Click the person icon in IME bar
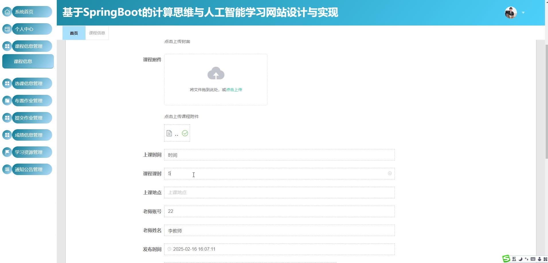This screenshot has height=263, width=548. pos(539,259)
